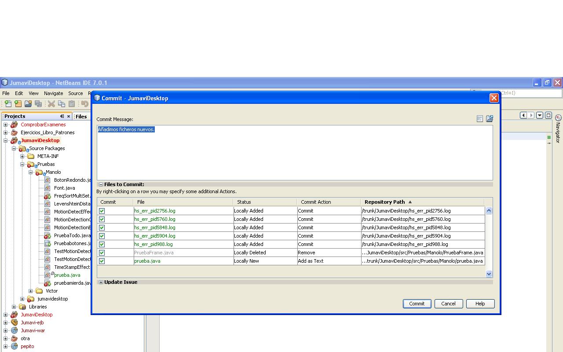Switch to the Files tab

pos(81,116)
